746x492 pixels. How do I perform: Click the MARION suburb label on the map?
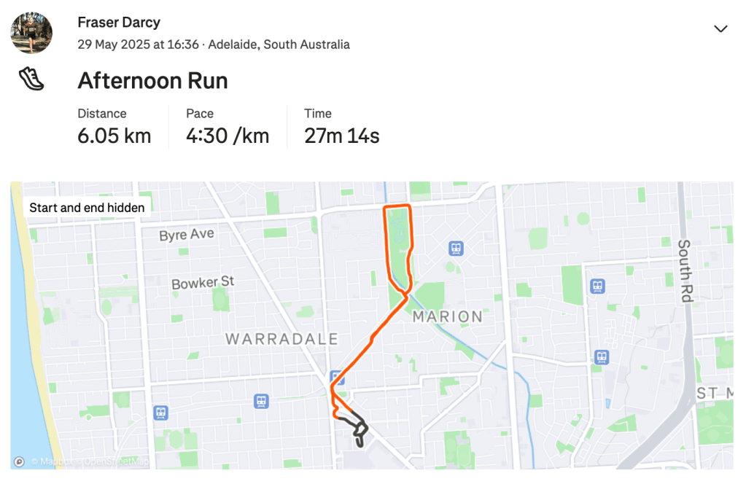point(447,316)
